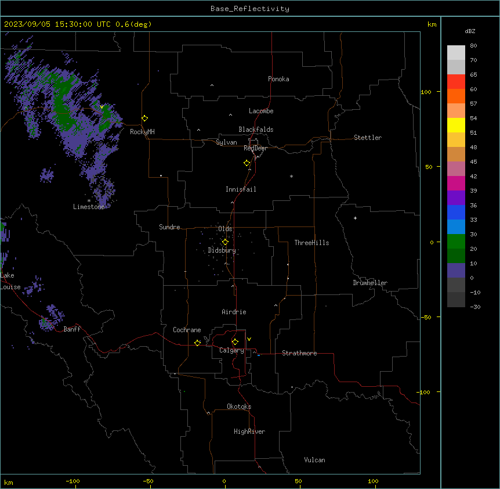Viewport: 500px width, 489px height.
Task: Click the yellow diamond marker between Olds and Didsbury
Action: point(225,242)
